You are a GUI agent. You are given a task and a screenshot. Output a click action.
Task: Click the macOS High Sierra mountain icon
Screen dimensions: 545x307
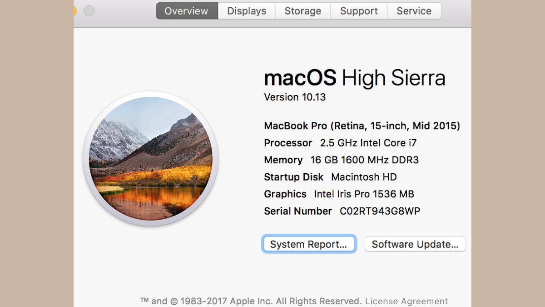(x=150, y=159)
